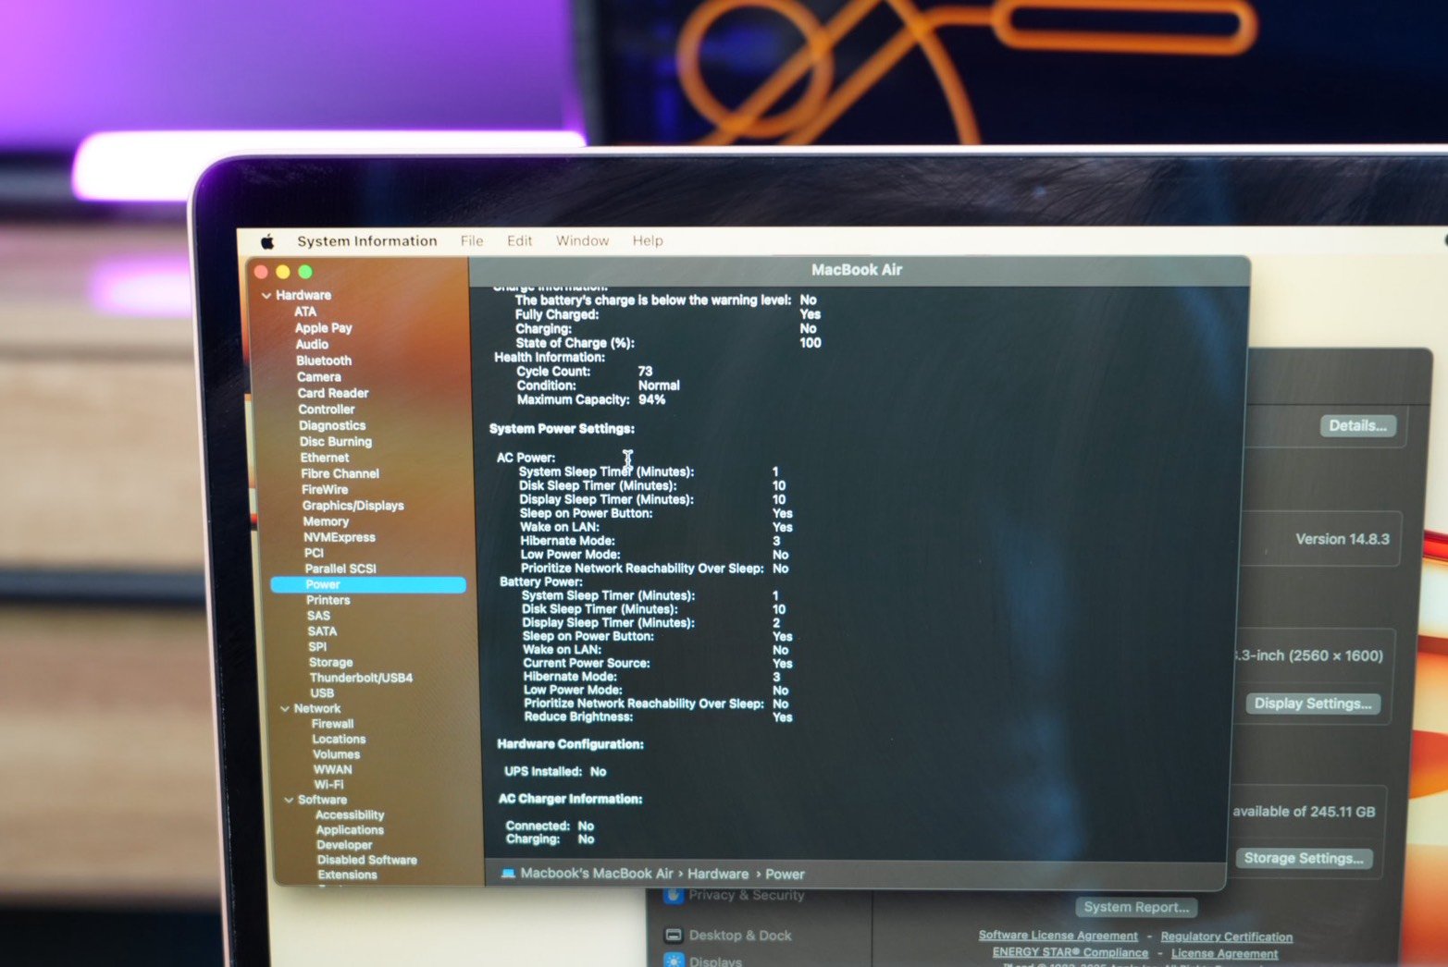Open Storage Settings...
Screen dimensions: 1448x967
(x=1303, y=859)
